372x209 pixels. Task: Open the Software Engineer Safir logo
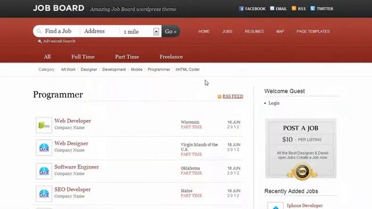(x=44, y=171)
